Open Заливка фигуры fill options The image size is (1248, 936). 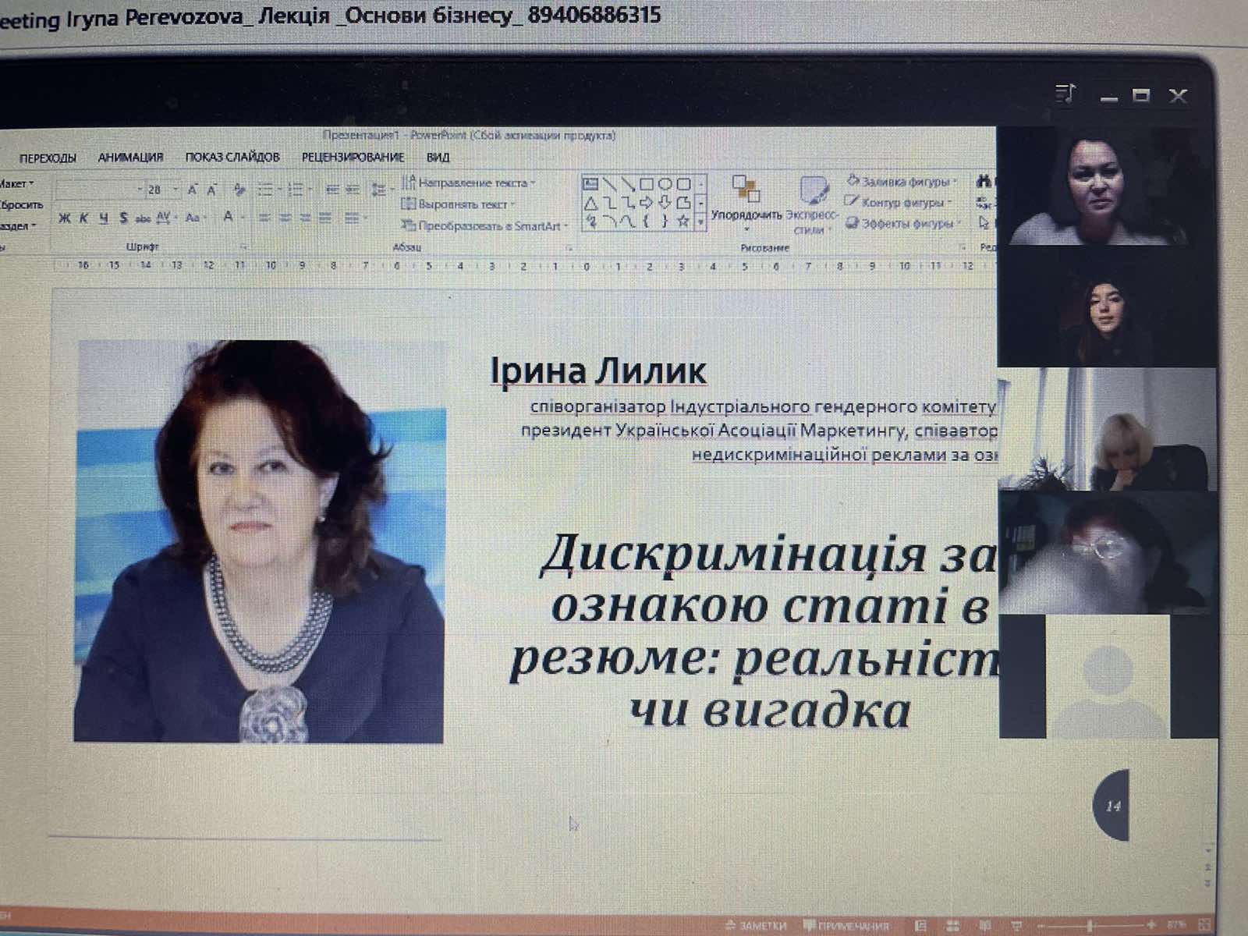[902, 182]
